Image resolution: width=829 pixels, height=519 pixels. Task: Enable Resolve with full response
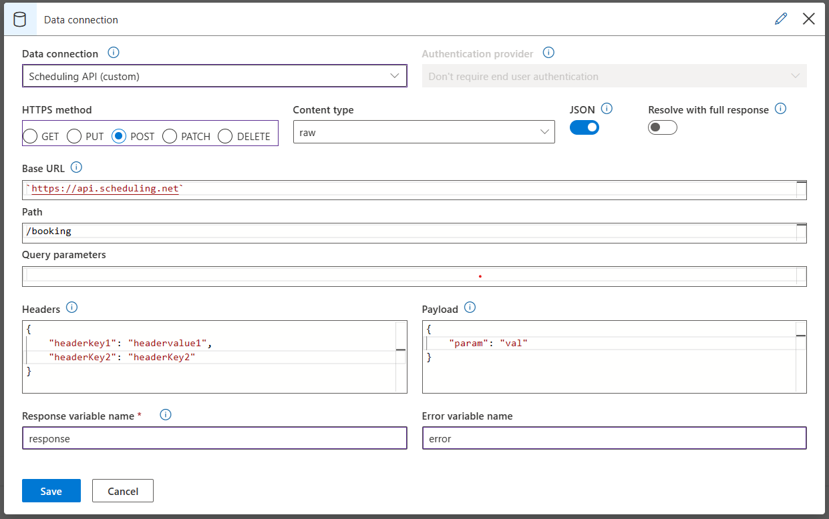(662, 127)
